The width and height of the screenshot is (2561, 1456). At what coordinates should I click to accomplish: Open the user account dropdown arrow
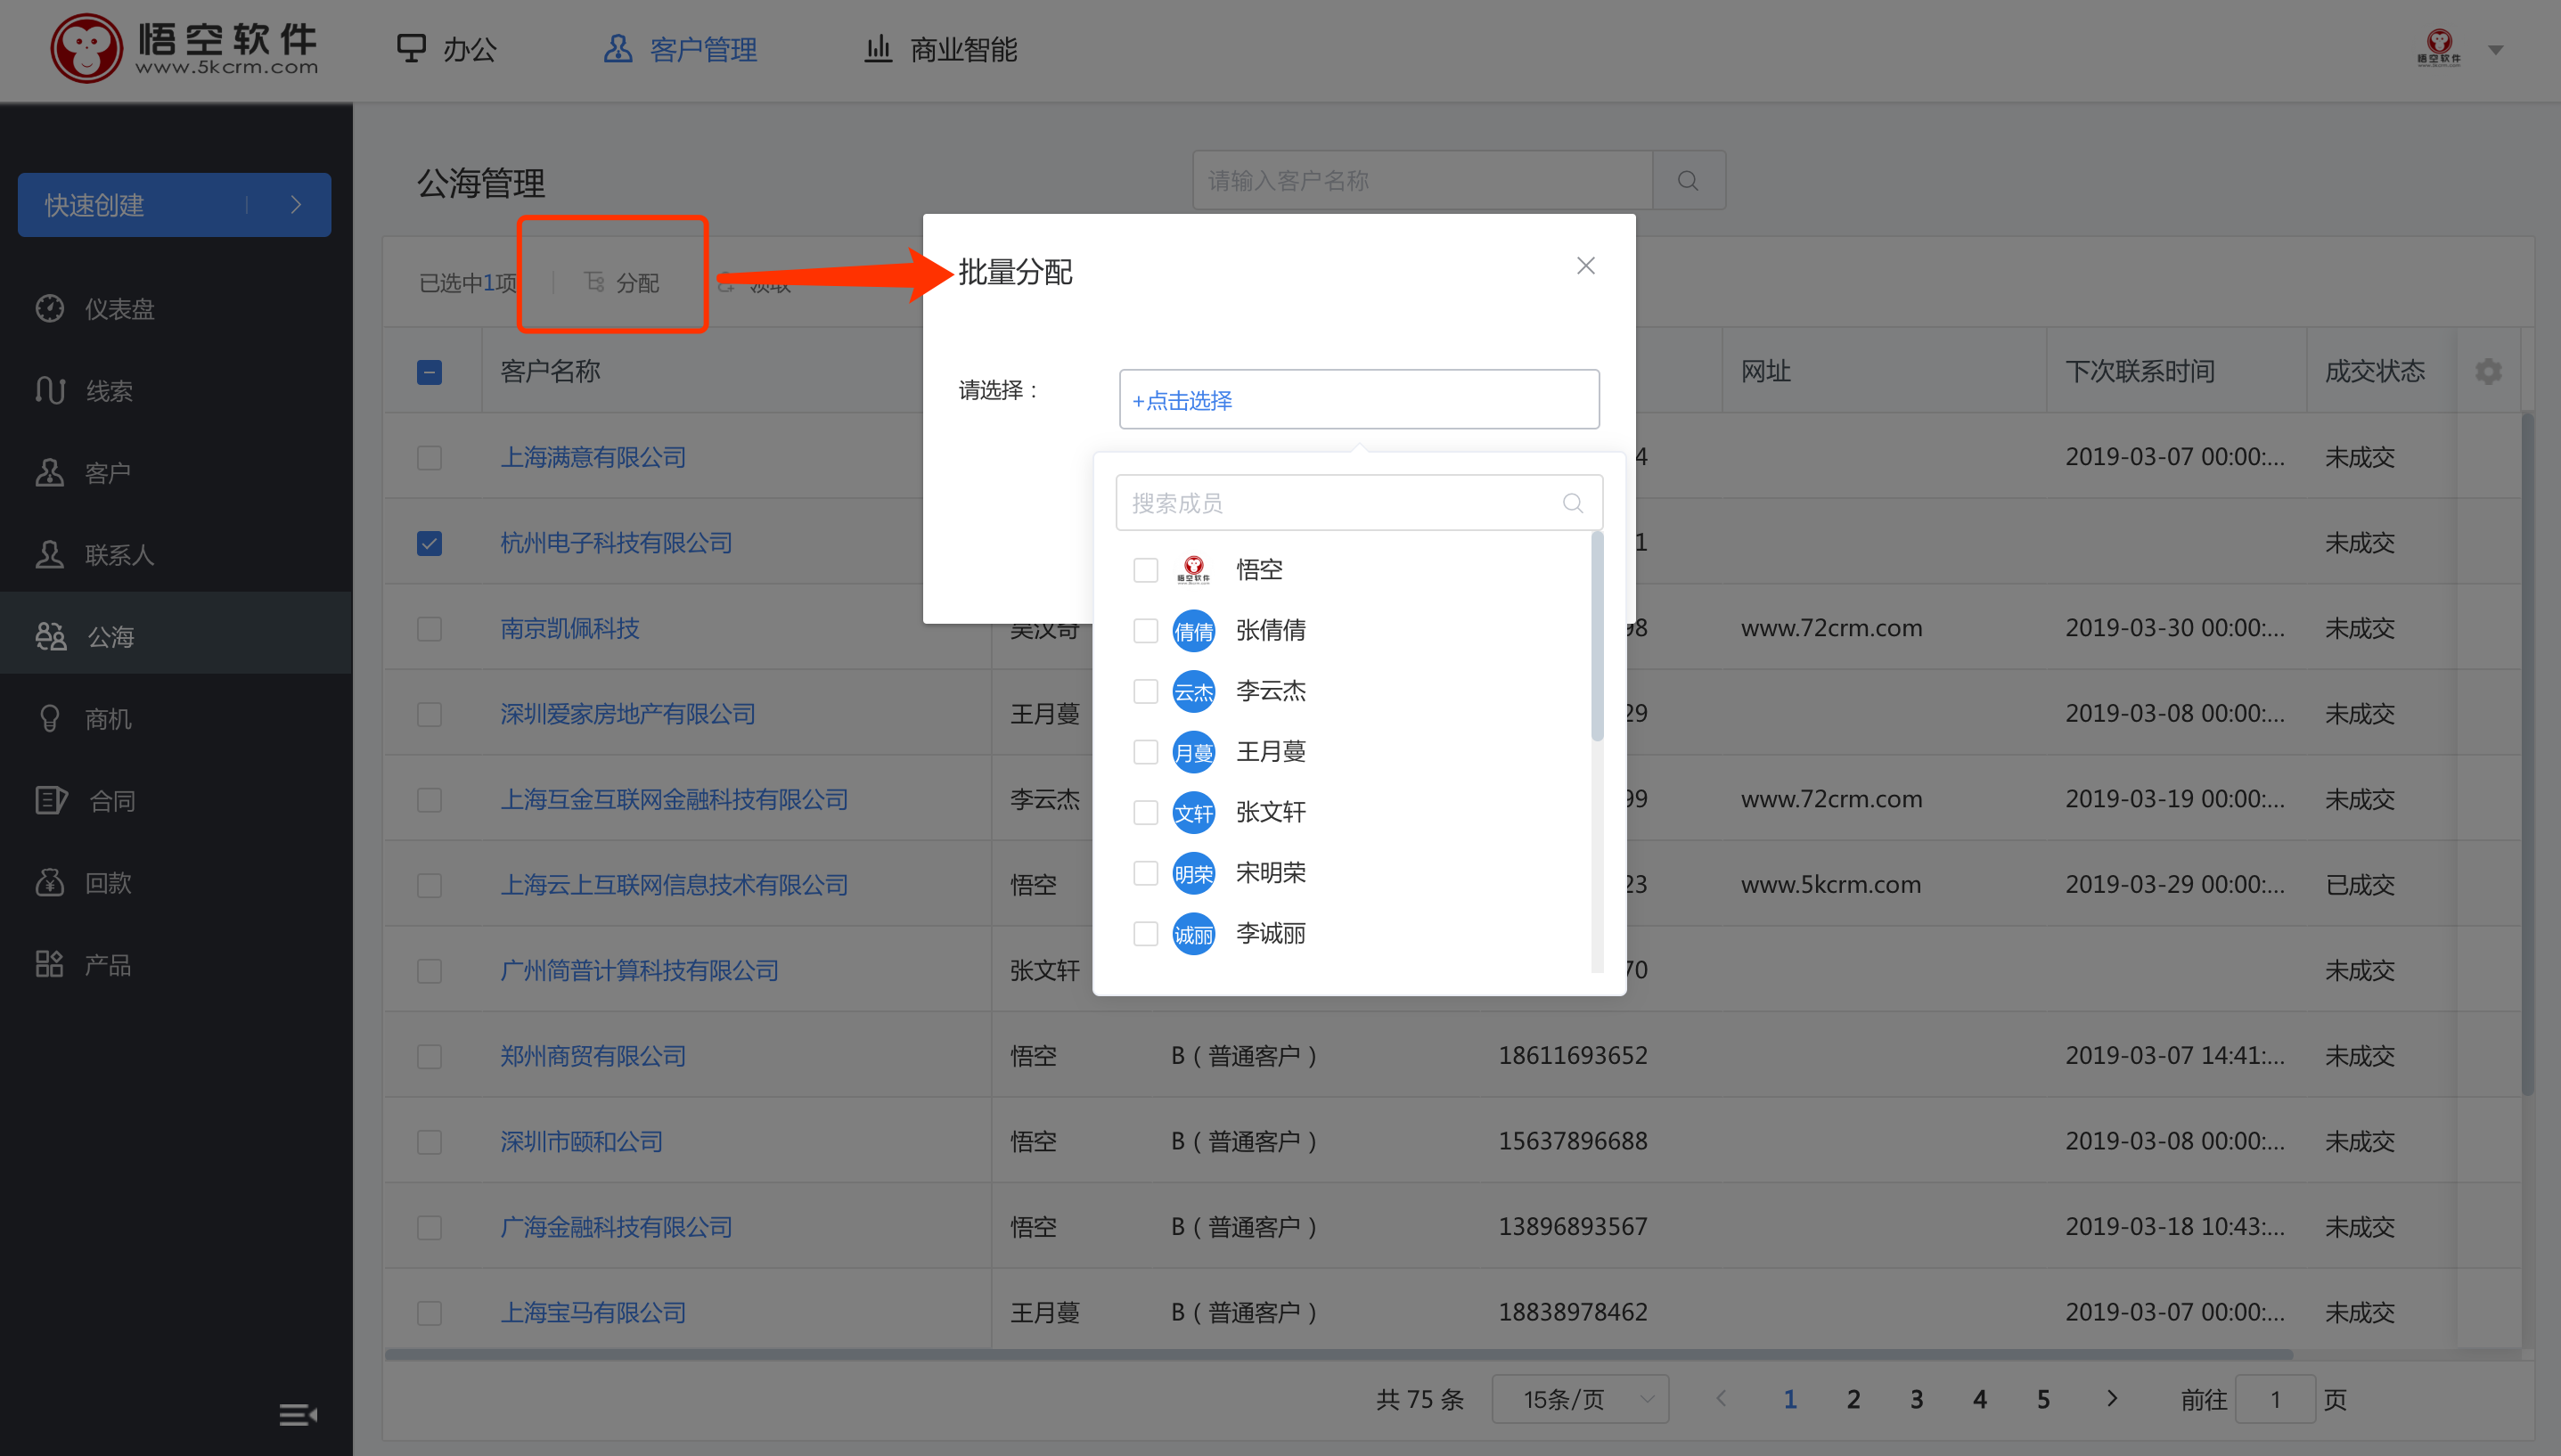click(2496, 50)
